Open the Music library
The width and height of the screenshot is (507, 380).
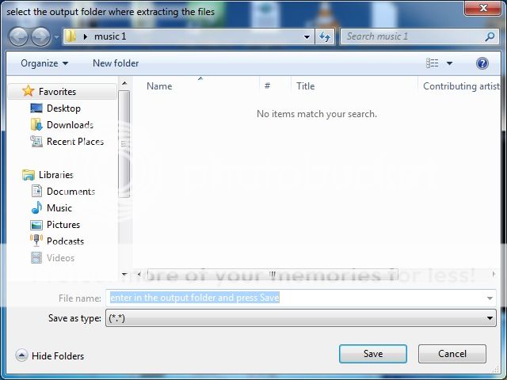tap(59, 208)
